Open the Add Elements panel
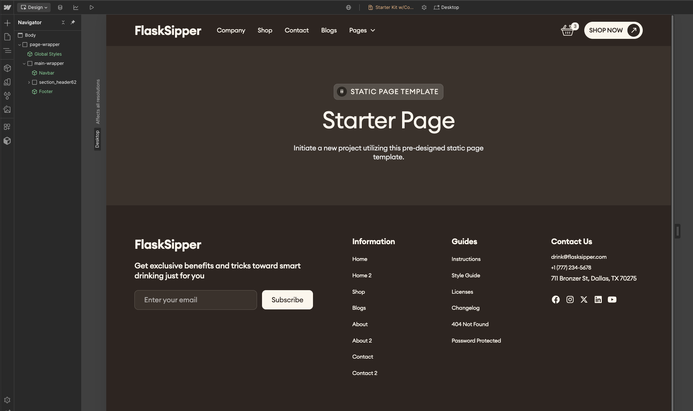Viewport: 693px width, 411px height. (x=7, y=23)
